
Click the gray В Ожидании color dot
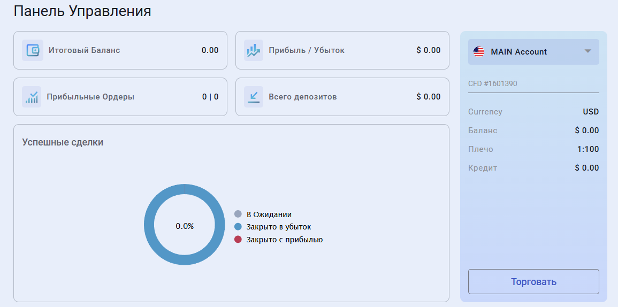[x=238, y=214]
